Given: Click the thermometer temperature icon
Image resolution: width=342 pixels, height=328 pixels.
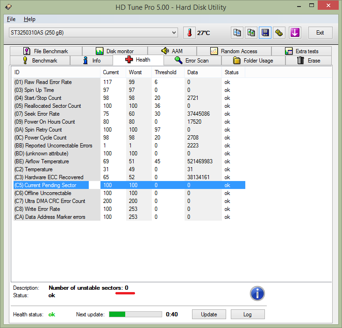Looking at the screenshot, I should point(189,33).
